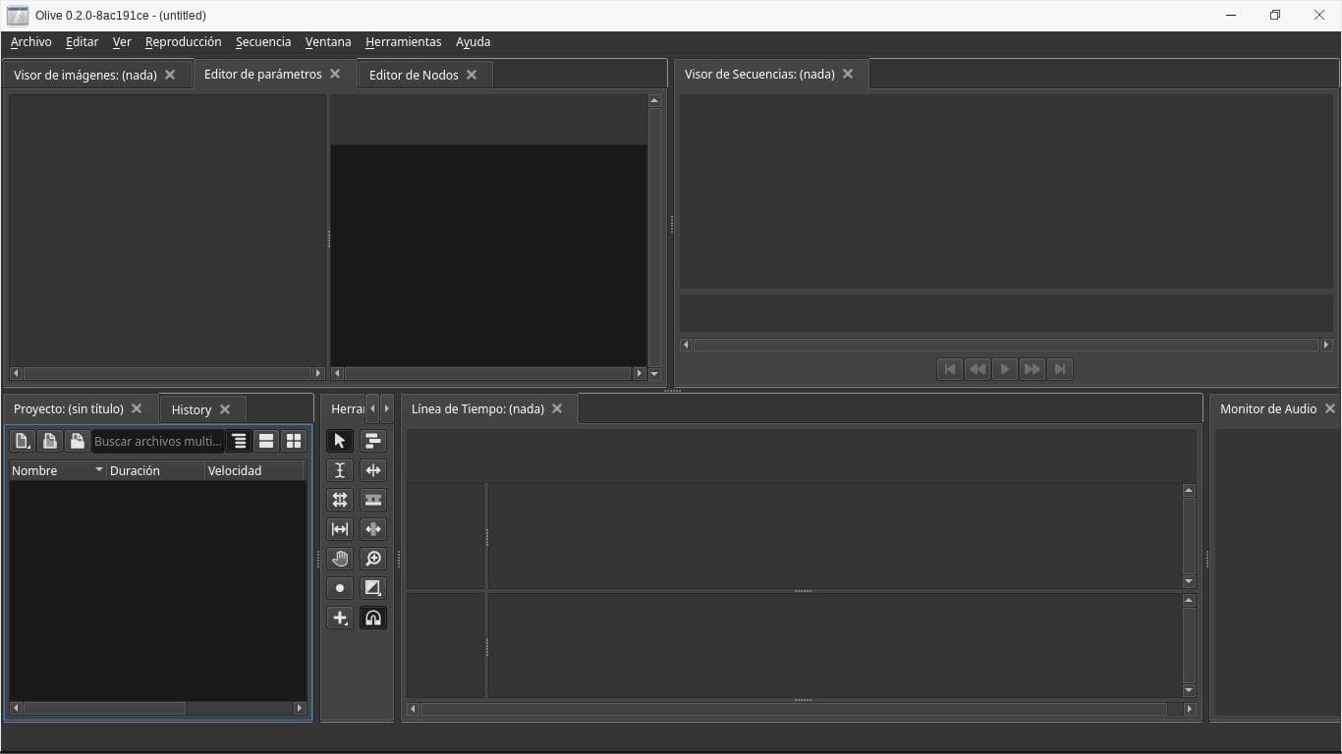
Task: Close the Editor de parámetros tab
Action: [335, 74]
